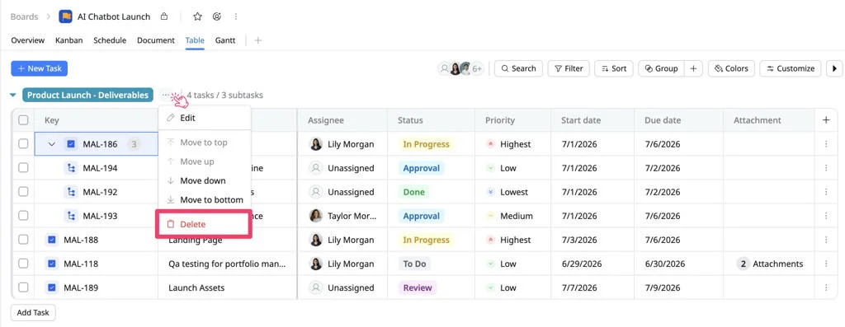Change Highest priority of MAL-188
845x327 pixels.
[x=508, y=240]
